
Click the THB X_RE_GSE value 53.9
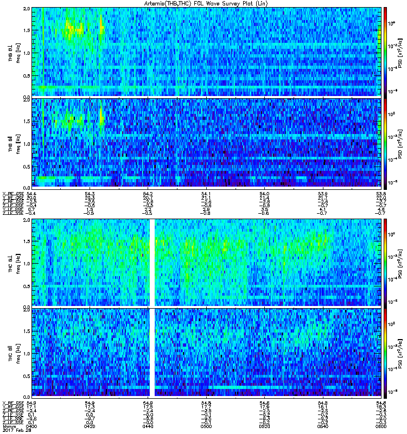tap(323, 194)
